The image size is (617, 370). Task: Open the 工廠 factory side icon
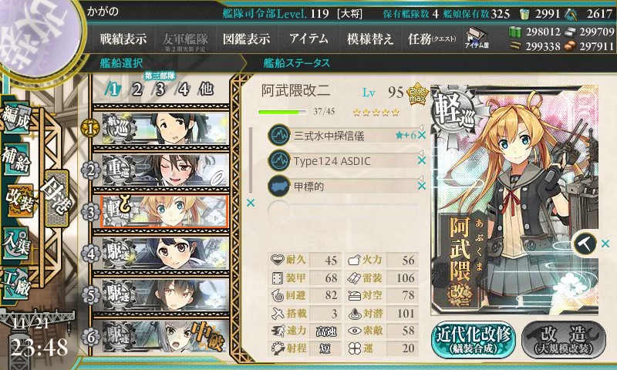16,284
